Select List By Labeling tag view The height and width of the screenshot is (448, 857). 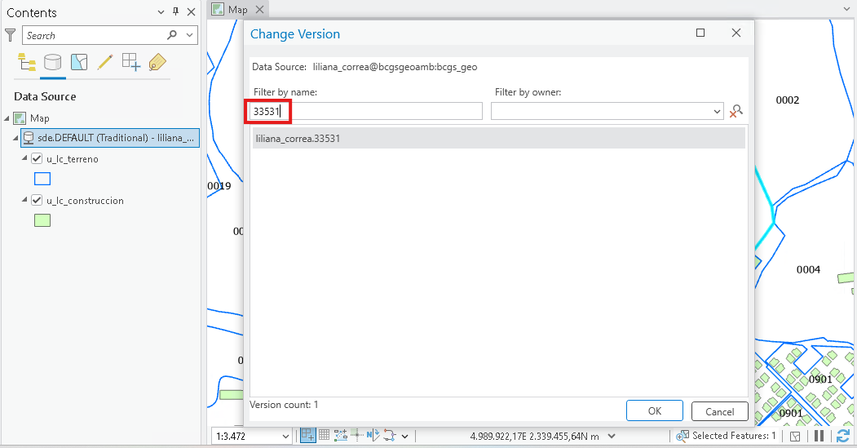click(x=157, y=62)
